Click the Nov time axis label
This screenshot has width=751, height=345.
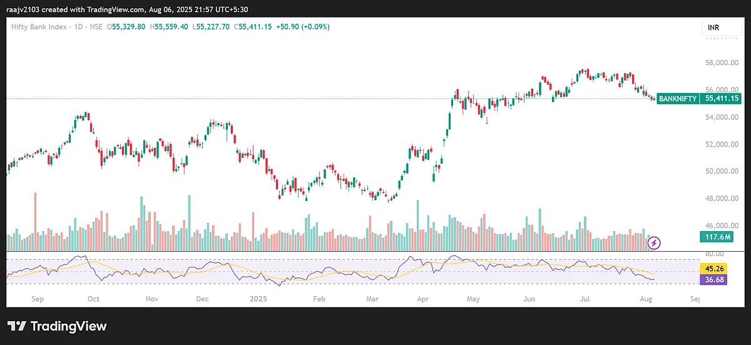coord(152,299)
